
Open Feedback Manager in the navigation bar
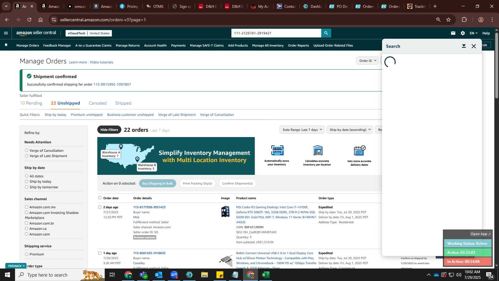tap(57, 46)
